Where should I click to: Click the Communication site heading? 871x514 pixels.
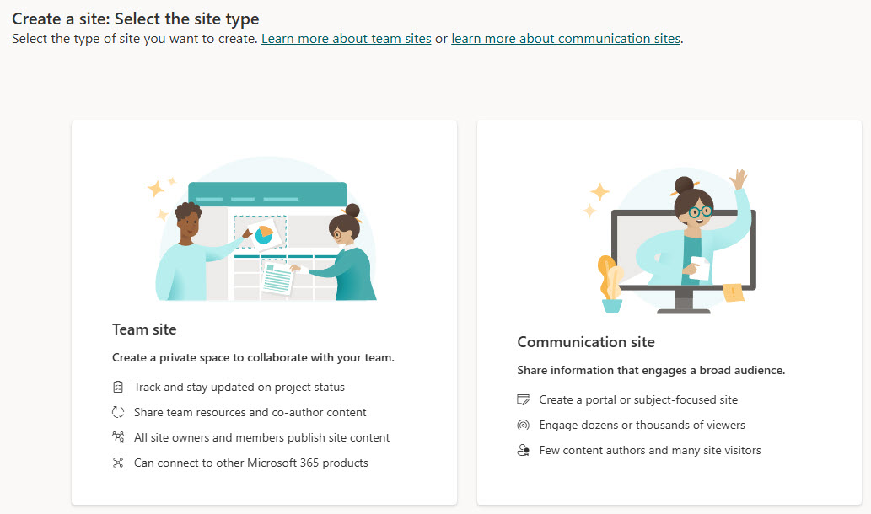586,342
